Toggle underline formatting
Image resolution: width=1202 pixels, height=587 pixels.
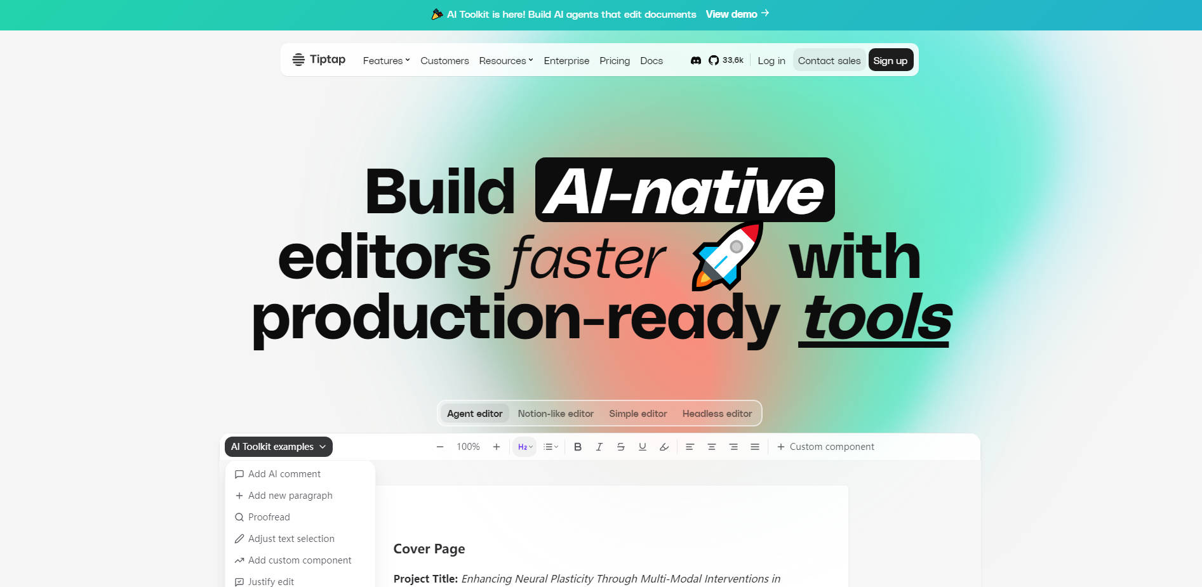(642, 447)
